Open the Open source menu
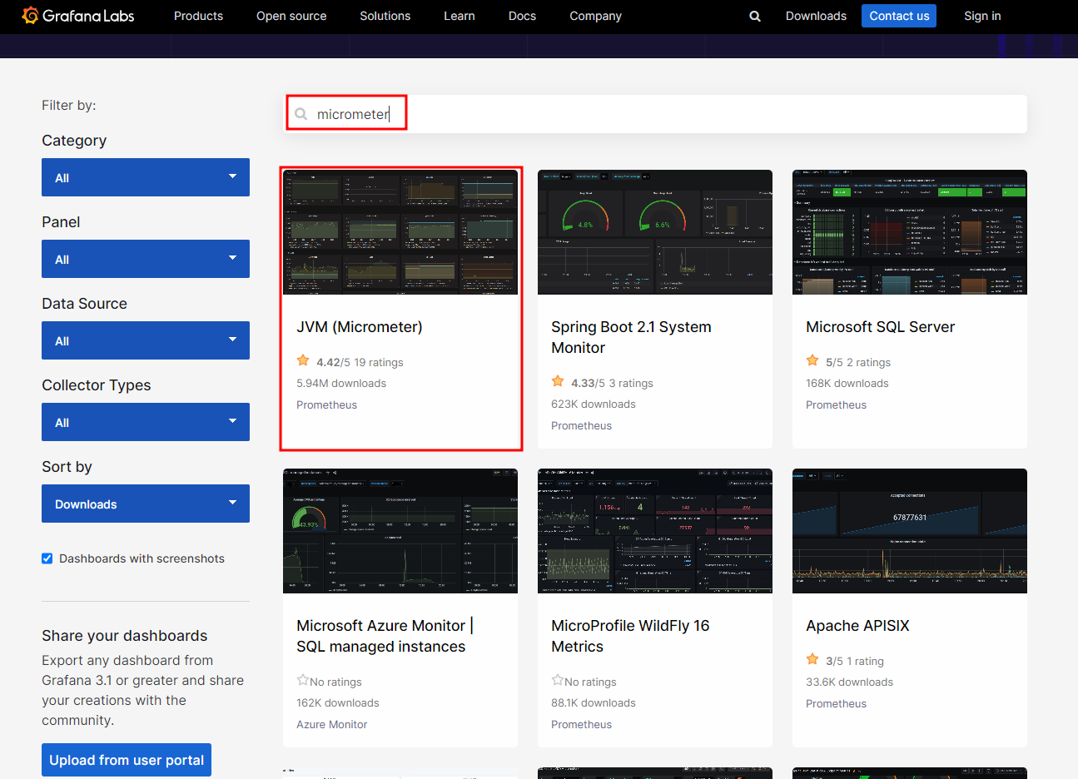This screenshot has height=779, width=1078. click(x=291, y=16)
